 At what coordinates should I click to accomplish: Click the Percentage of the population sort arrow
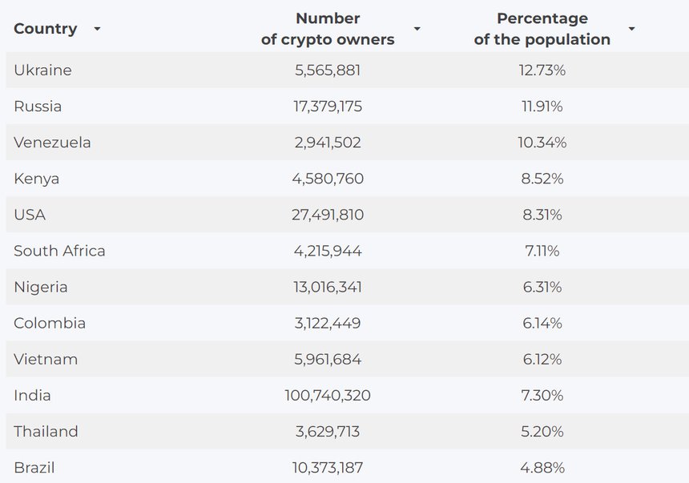[631, 29]
